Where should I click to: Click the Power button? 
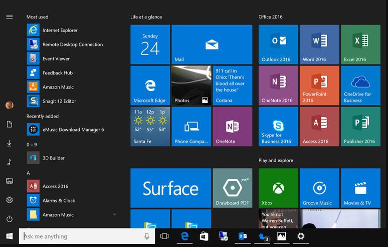[x=10, y=219]
